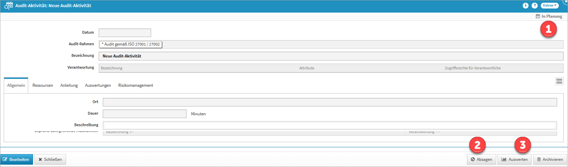The image size is (568, 167).
Task: Click the Bearbeiten button
Action: [x=17, y=160]
